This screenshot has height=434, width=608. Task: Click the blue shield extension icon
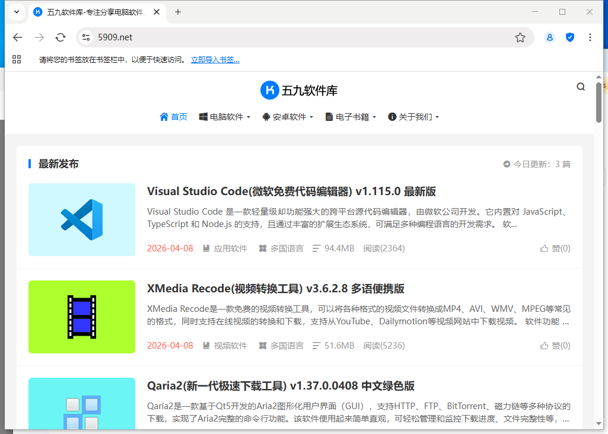(x=570, y=37)
